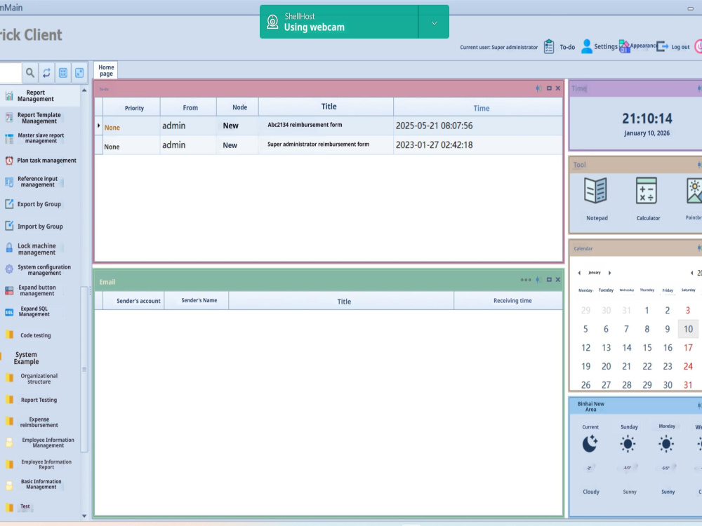Expand the ShellHost webcam notification chevron

click(434, 23)
